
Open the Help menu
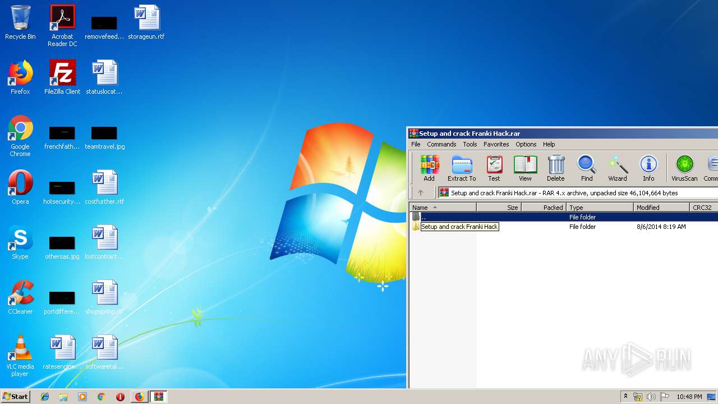click(x=549, y=144)
